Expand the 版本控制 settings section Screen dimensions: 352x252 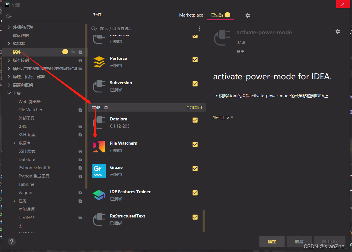[9, 60]
